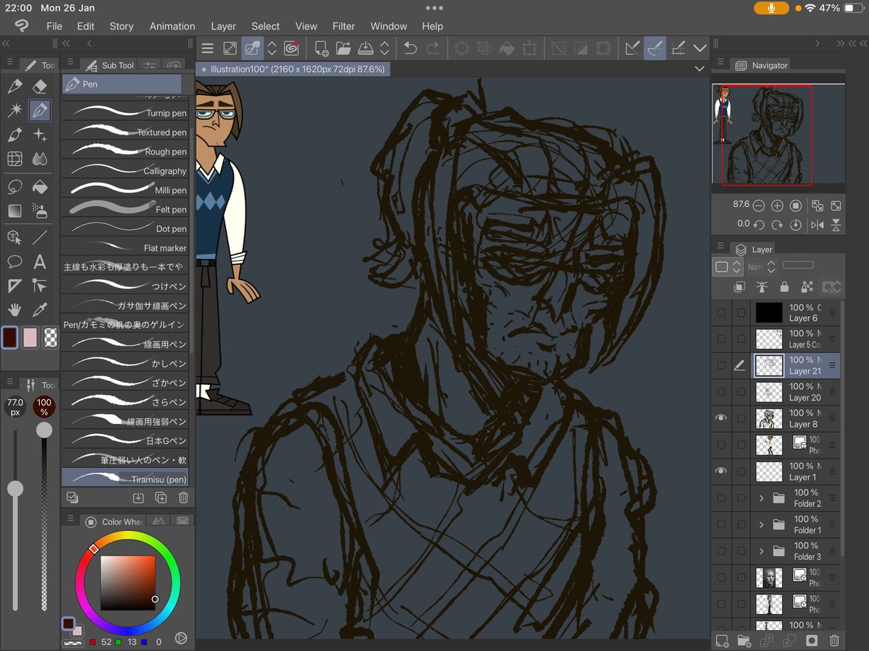The image size is (869, 651).
Task: Click the Redo arrow in command bar
Action: click(x=433, y=48)
